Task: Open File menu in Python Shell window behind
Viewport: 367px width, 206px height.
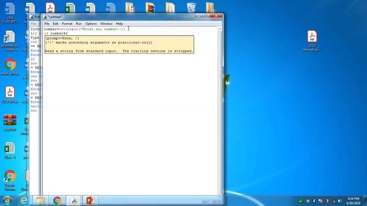Action: pyautogui.click(x=33, y=23)
